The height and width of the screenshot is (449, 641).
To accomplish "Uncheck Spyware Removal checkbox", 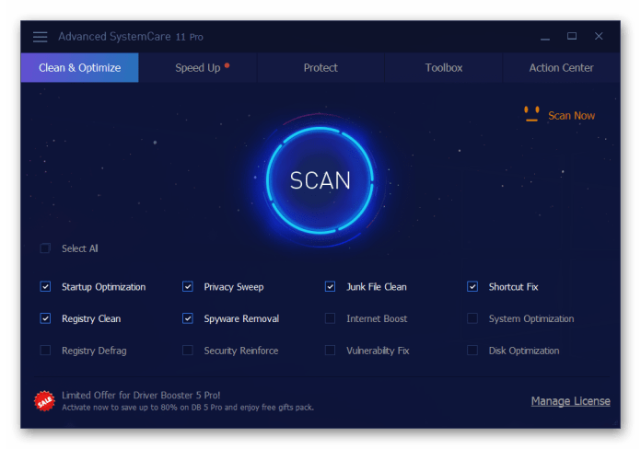I will tap(188, 318).
